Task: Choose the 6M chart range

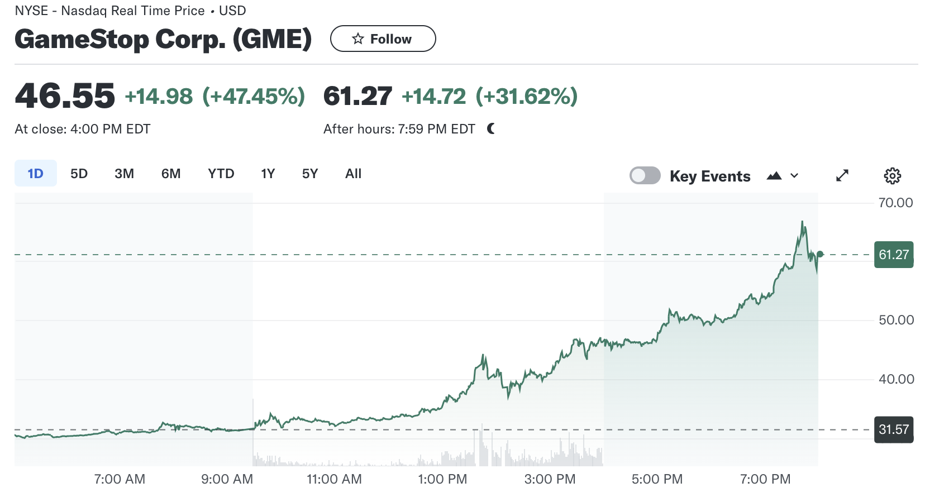Action: click(171, 173)
